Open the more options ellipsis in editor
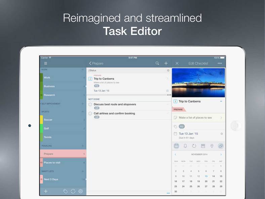Viewport: 265px width, 199px height. point(220,63)
